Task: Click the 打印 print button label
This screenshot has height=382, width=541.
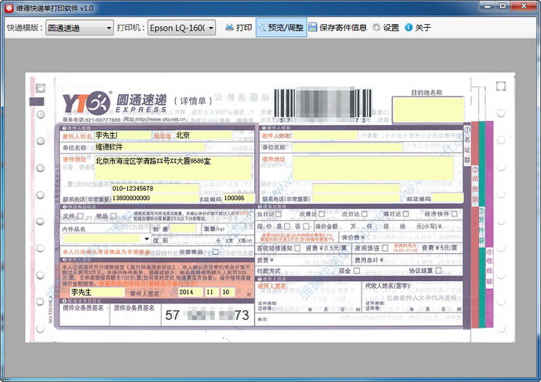Action: [x=244, y=27]
